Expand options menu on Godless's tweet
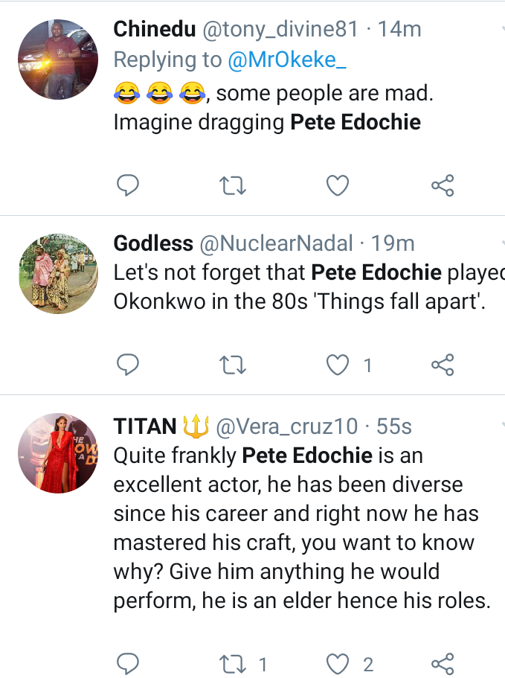505x678 pixels. 501,244
